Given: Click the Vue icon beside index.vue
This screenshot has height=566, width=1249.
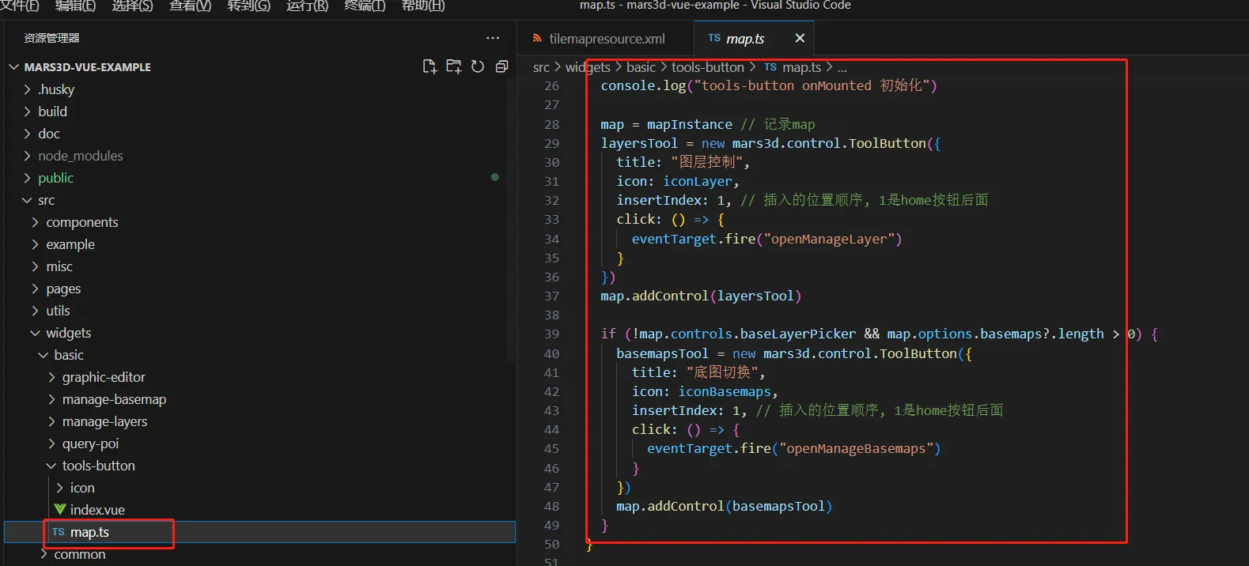Looking at the screenshot, I should point(60,509).
